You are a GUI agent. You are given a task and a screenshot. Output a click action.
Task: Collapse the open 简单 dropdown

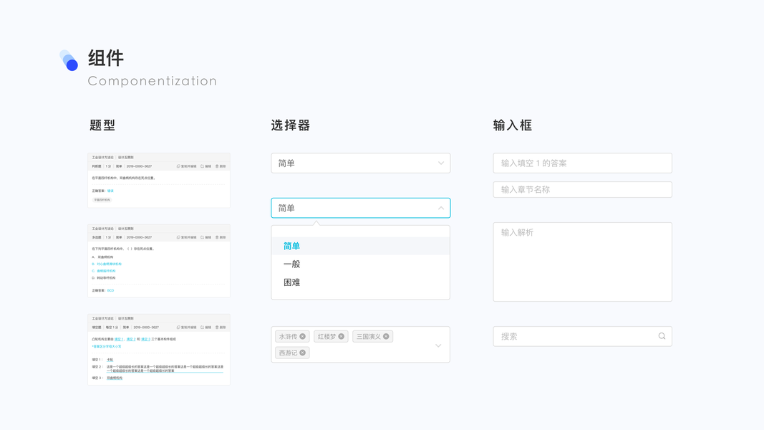(440, 208)
